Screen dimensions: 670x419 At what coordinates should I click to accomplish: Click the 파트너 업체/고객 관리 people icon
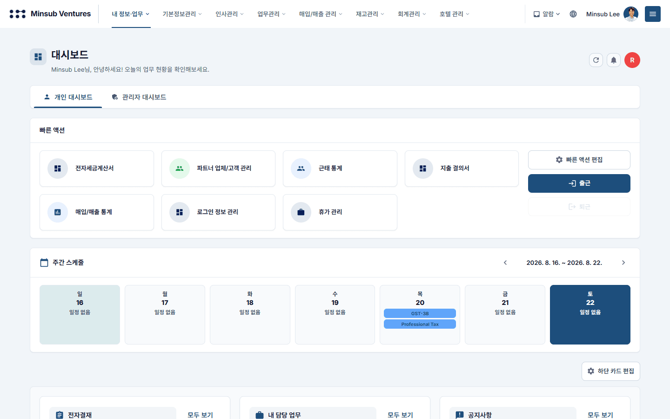pyautogui.click(x=180, y=169)
